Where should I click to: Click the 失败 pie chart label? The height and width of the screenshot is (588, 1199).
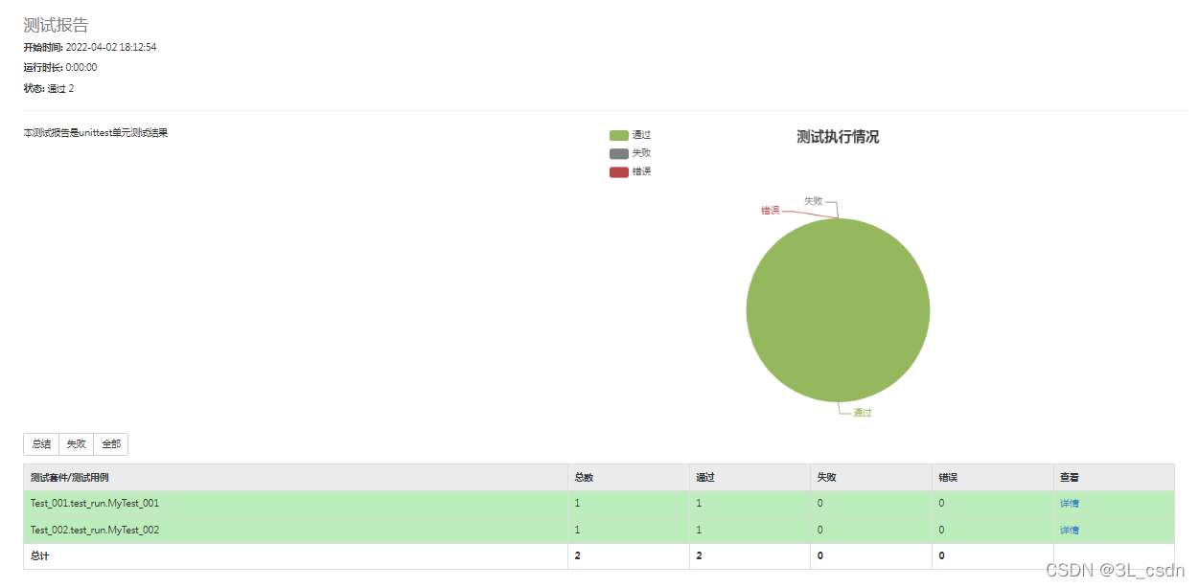point(813,201)
